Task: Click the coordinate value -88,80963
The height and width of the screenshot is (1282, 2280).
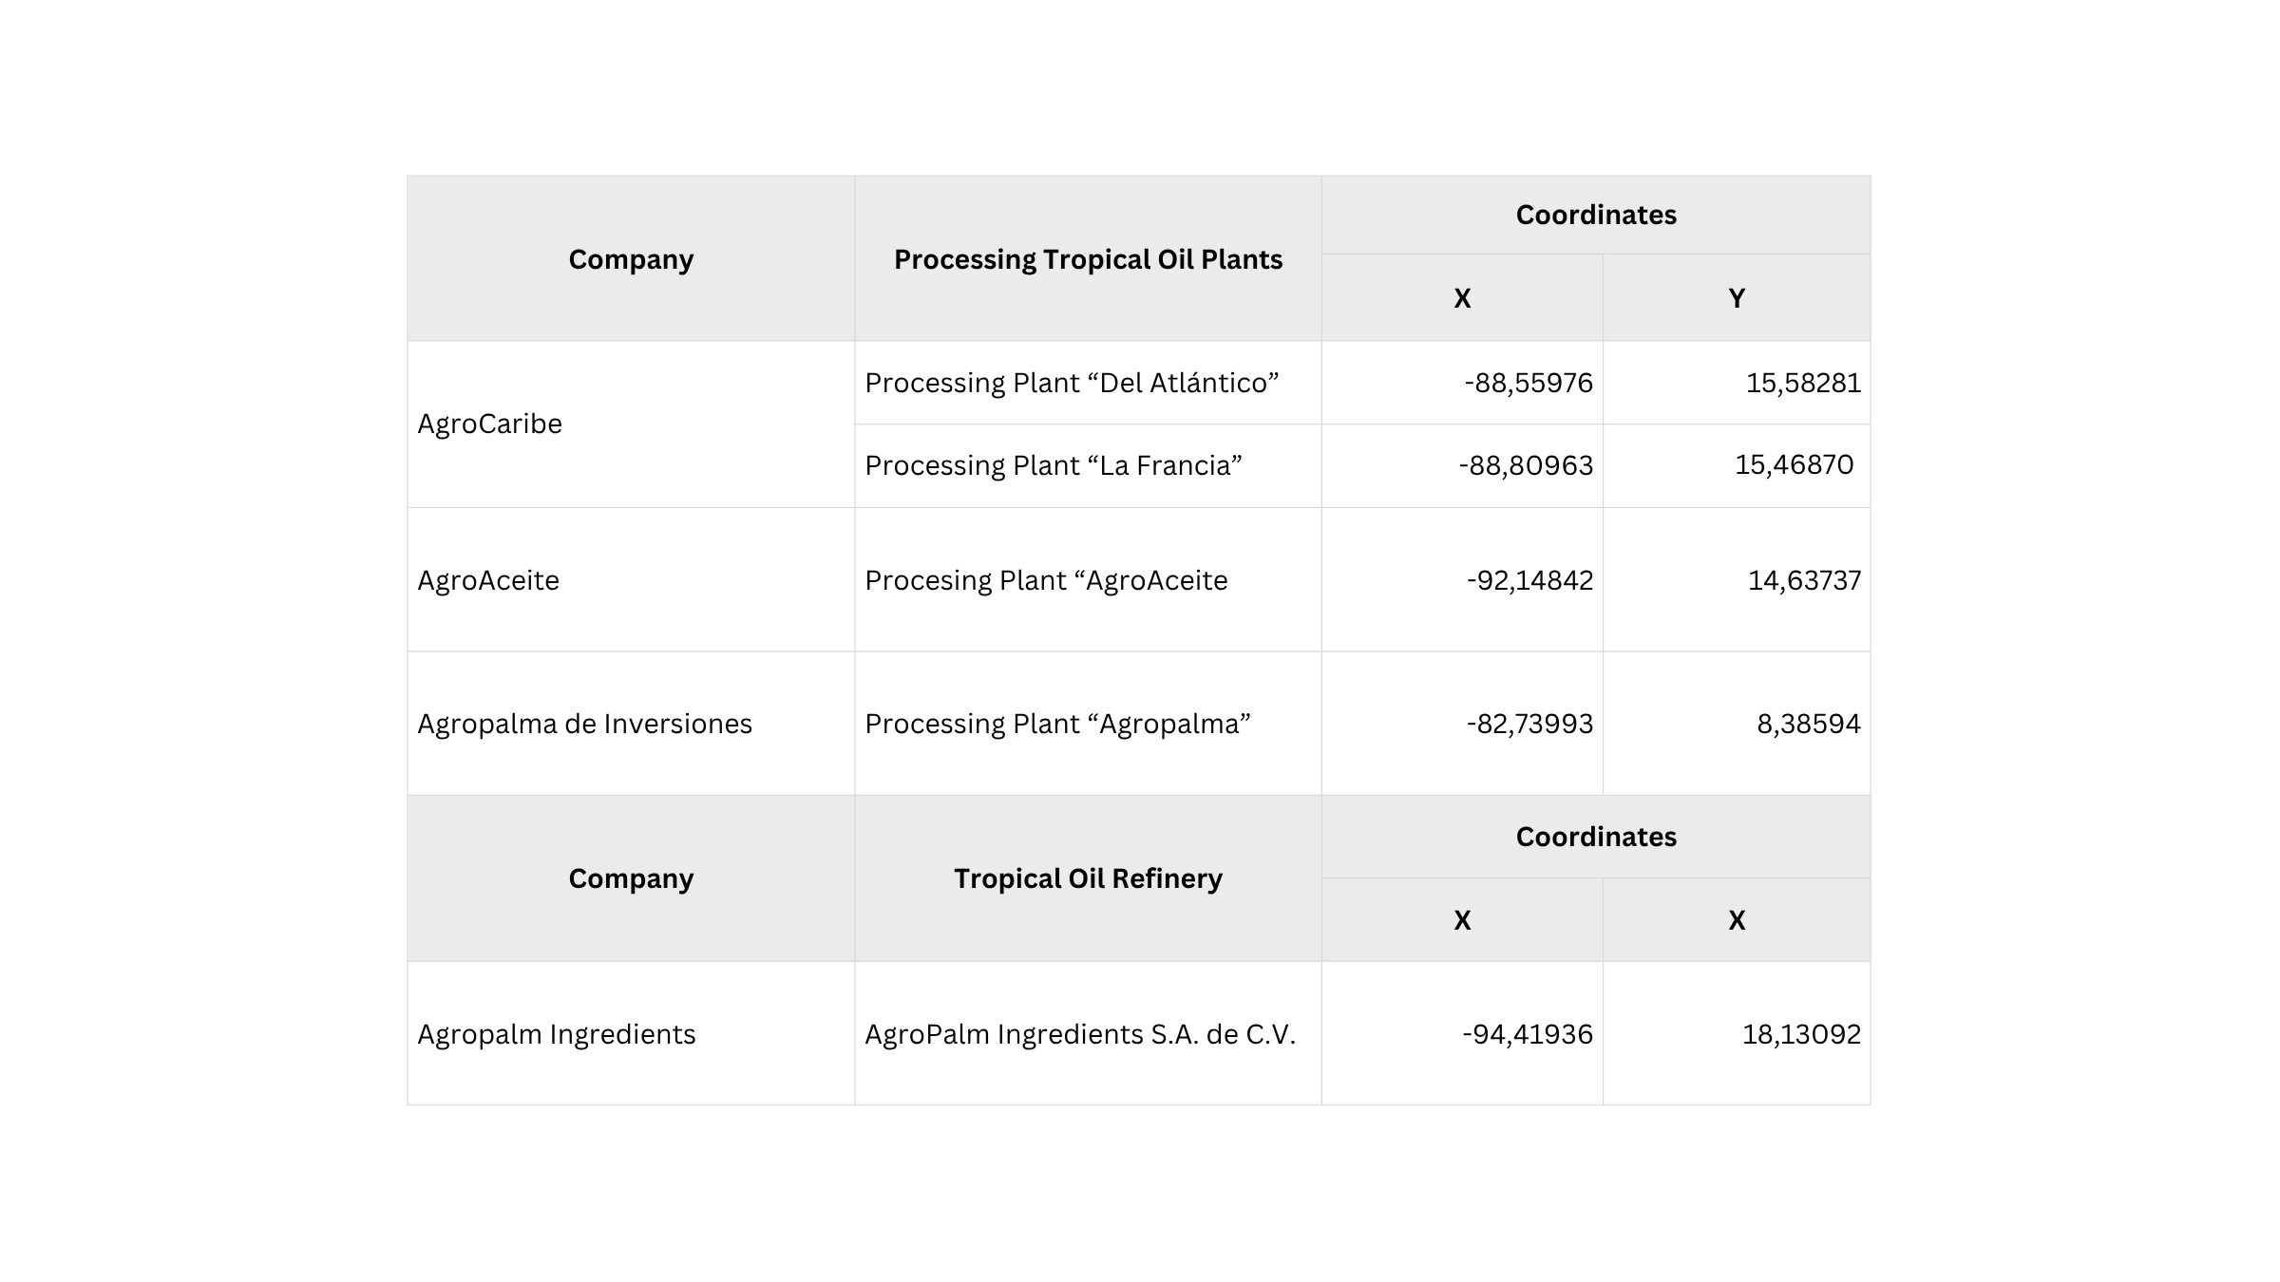Action: pos(1526,465)
